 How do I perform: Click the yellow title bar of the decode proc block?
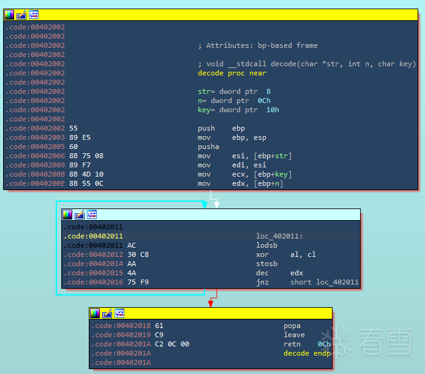pyautogui.click(x=211, y=15)
